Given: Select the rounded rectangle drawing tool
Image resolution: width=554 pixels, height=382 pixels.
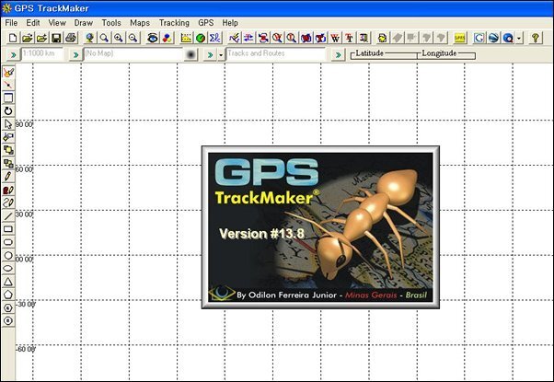Looking at the screenshot, I should pyautogui.click(x=8, y=242).
